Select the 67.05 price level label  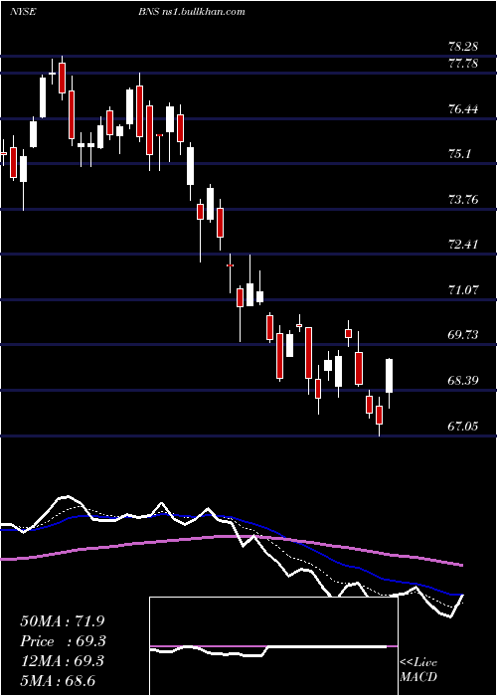[x=464, y=427]
